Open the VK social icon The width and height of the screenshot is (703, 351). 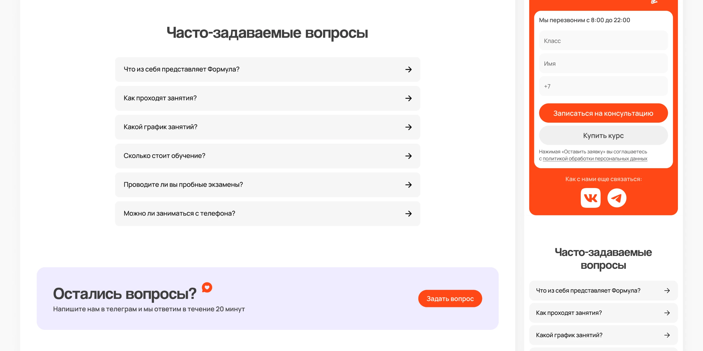pyautogui.click(x=590, y=198)
